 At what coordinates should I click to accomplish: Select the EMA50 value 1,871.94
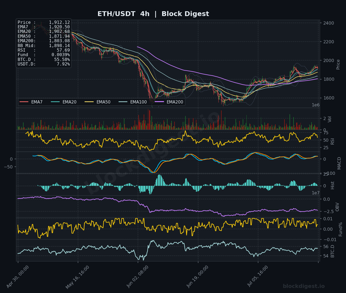click(59, 36)
